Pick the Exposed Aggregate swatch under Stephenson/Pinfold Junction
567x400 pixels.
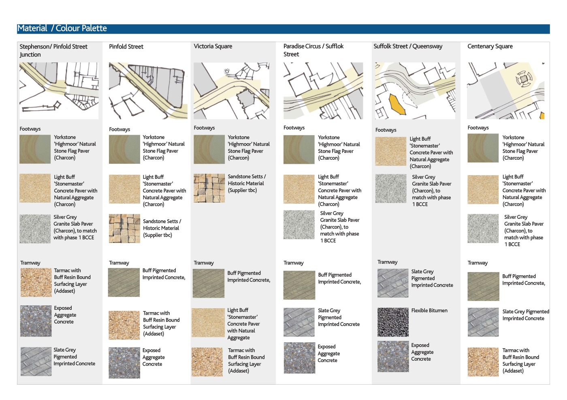[x=36, y=321]
